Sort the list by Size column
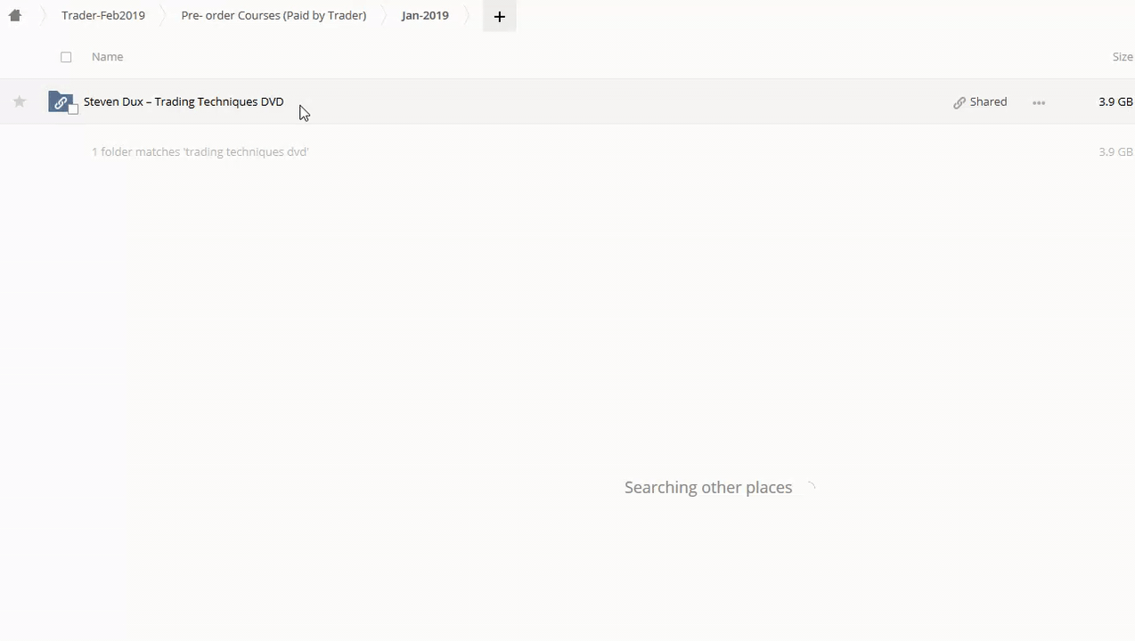The image size is (1135, 641). click(x=1122, y=57)
